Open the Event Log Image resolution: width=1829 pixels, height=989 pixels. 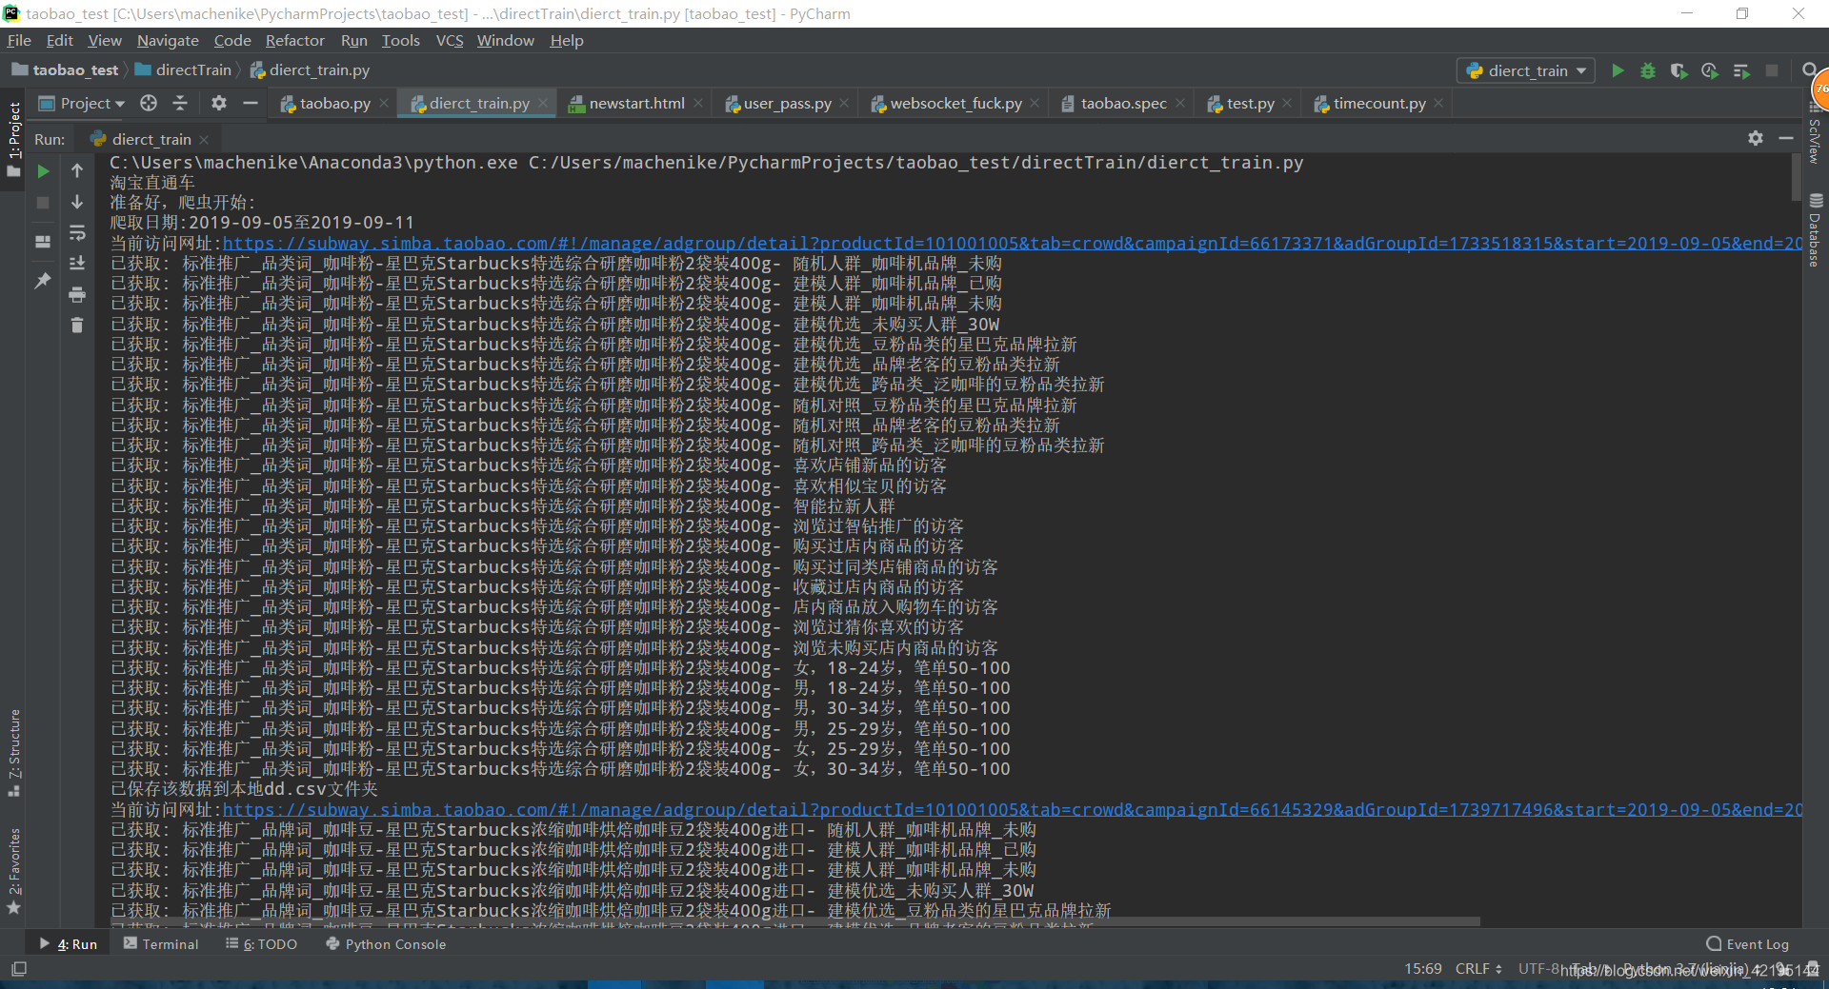[x=1747, y=943]
